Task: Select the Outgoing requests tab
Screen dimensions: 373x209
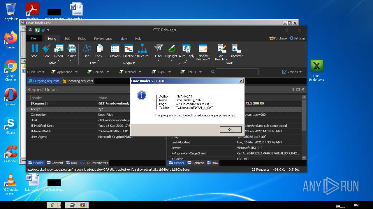Action: point(44,81)
